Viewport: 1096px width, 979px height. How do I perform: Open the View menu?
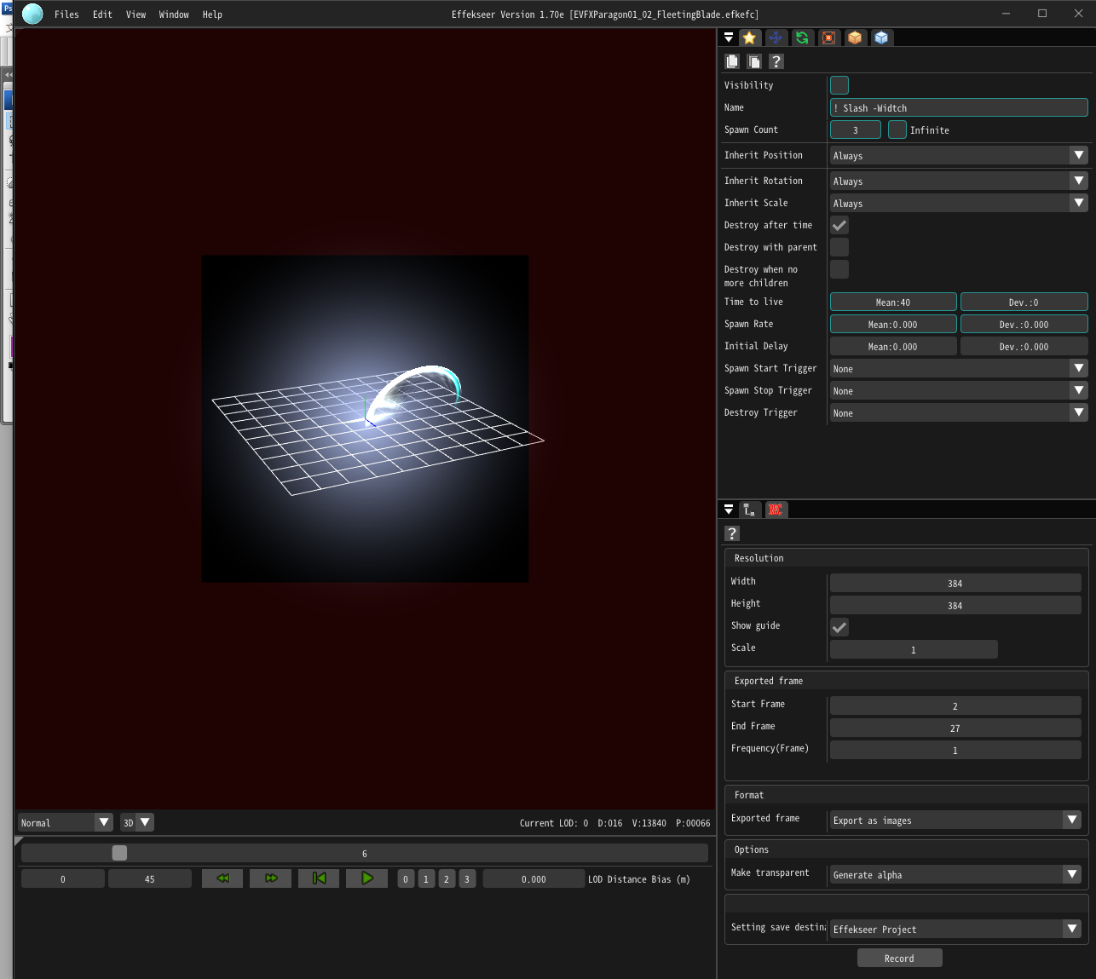[x=136, y=14]
